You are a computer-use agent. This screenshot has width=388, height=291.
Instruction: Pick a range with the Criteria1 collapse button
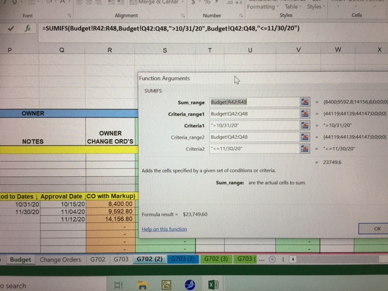pyautogui.click(x=305, y=125)
